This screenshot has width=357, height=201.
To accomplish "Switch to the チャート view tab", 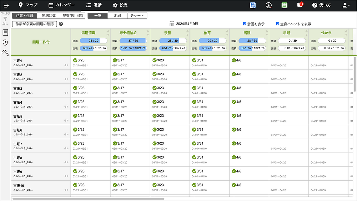I will pyautogui.click(x=137, y=16).
